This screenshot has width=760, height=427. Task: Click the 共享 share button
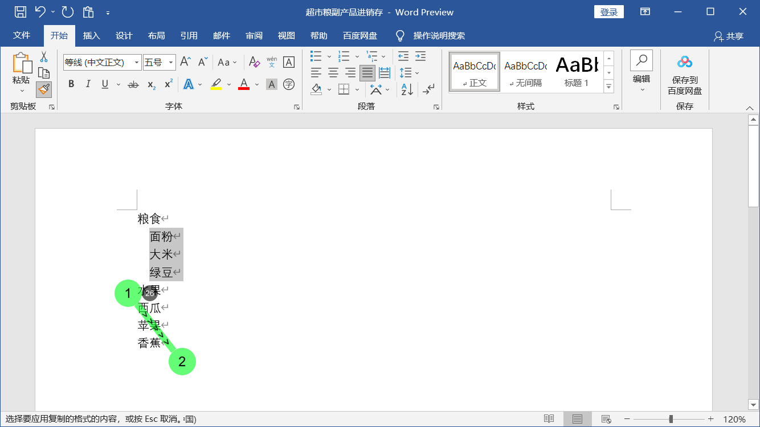[729, 36]
